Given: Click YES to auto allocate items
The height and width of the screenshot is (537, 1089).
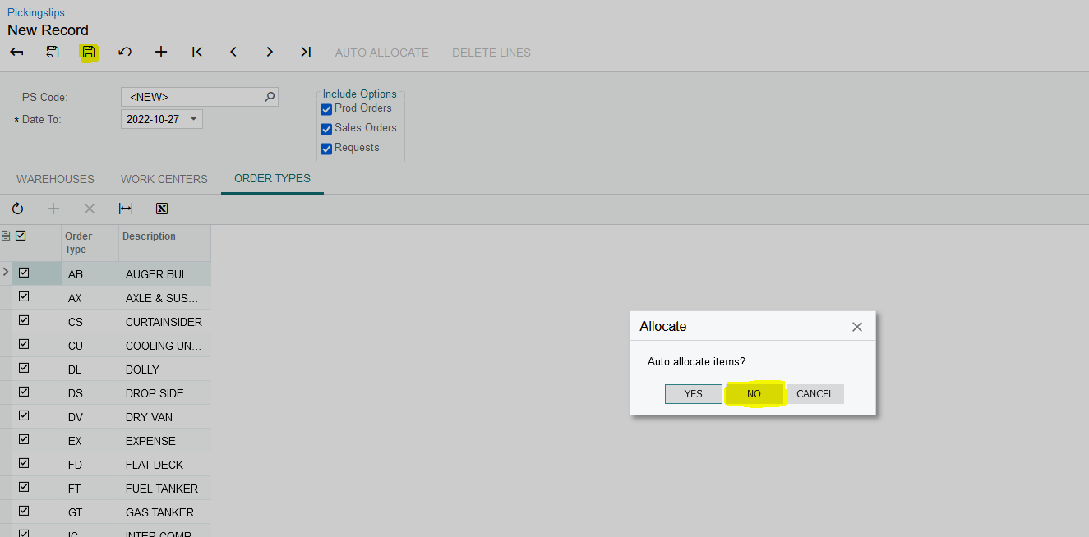Looking at the screenshot, I should click(694, 394).
